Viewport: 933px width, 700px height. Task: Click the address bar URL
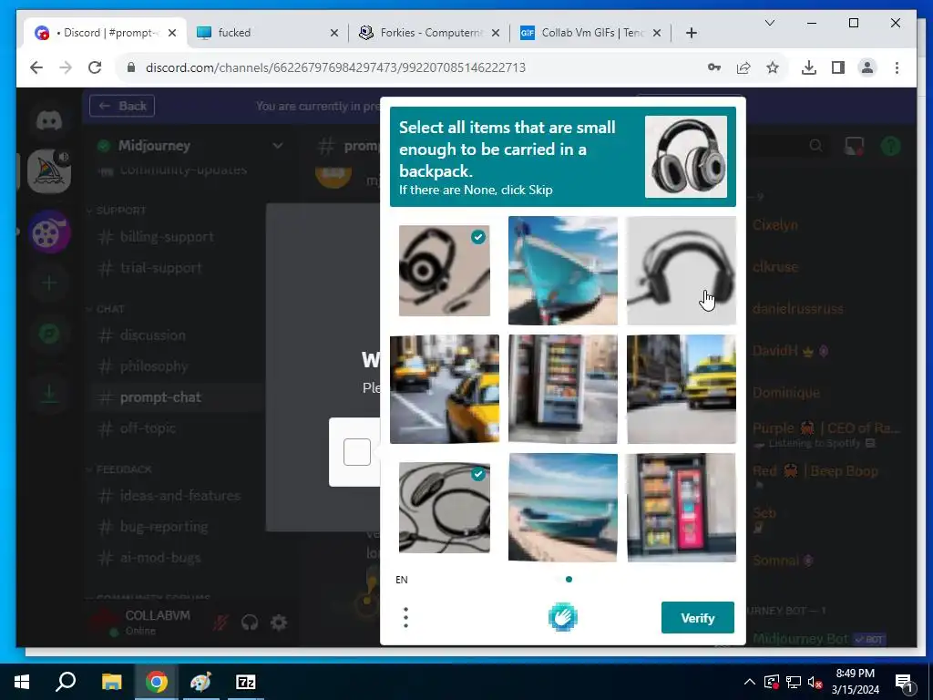335,67
